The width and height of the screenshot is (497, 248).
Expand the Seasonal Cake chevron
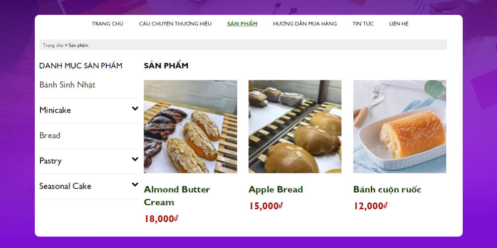tap(135, 185)
